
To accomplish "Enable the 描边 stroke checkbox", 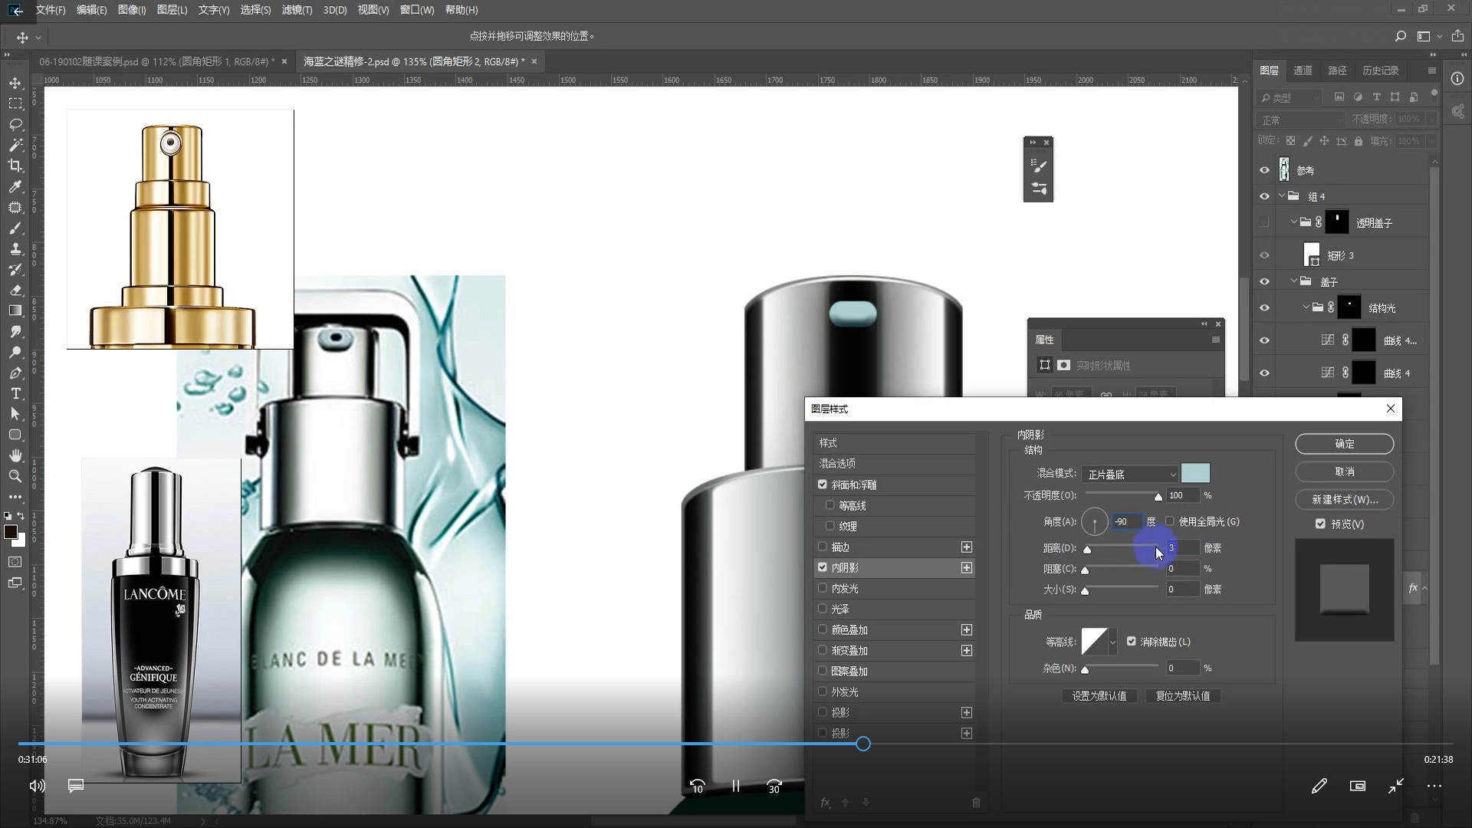I will pos(823,547).
